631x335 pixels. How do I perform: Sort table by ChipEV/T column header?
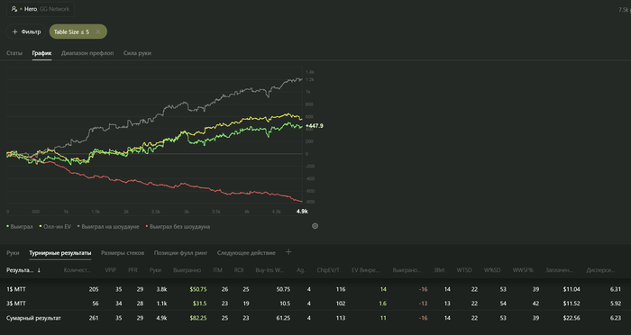(327, 270)
